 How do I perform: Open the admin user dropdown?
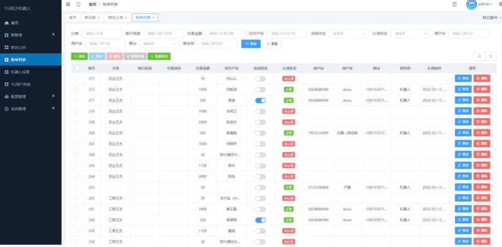485,4
